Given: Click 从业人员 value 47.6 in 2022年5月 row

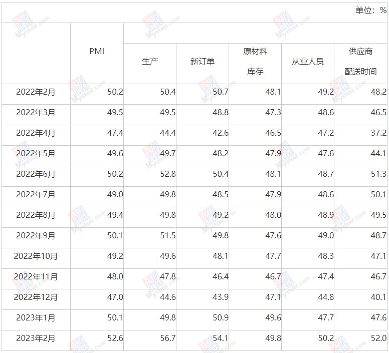Looking at the screenshot, I should coord(326,154).
